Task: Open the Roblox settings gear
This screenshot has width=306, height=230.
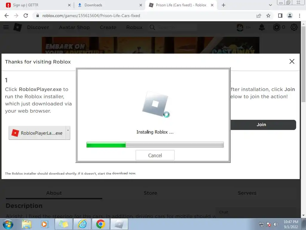Action: point(294,27)
